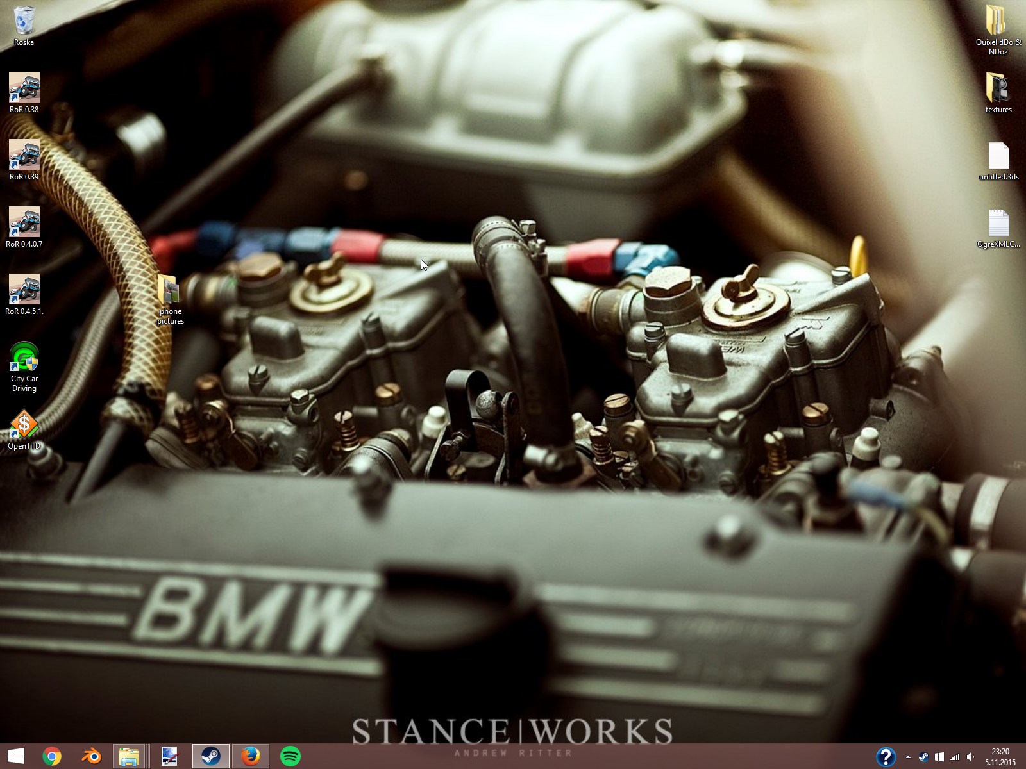
Task: Select the OpenTTD desktop shortcut
Action: point(24,429)
